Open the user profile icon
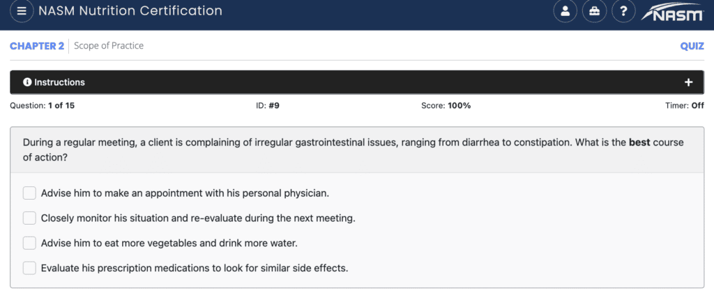The width and height of the screenshot is (714, 304). (x=565, y=11)
